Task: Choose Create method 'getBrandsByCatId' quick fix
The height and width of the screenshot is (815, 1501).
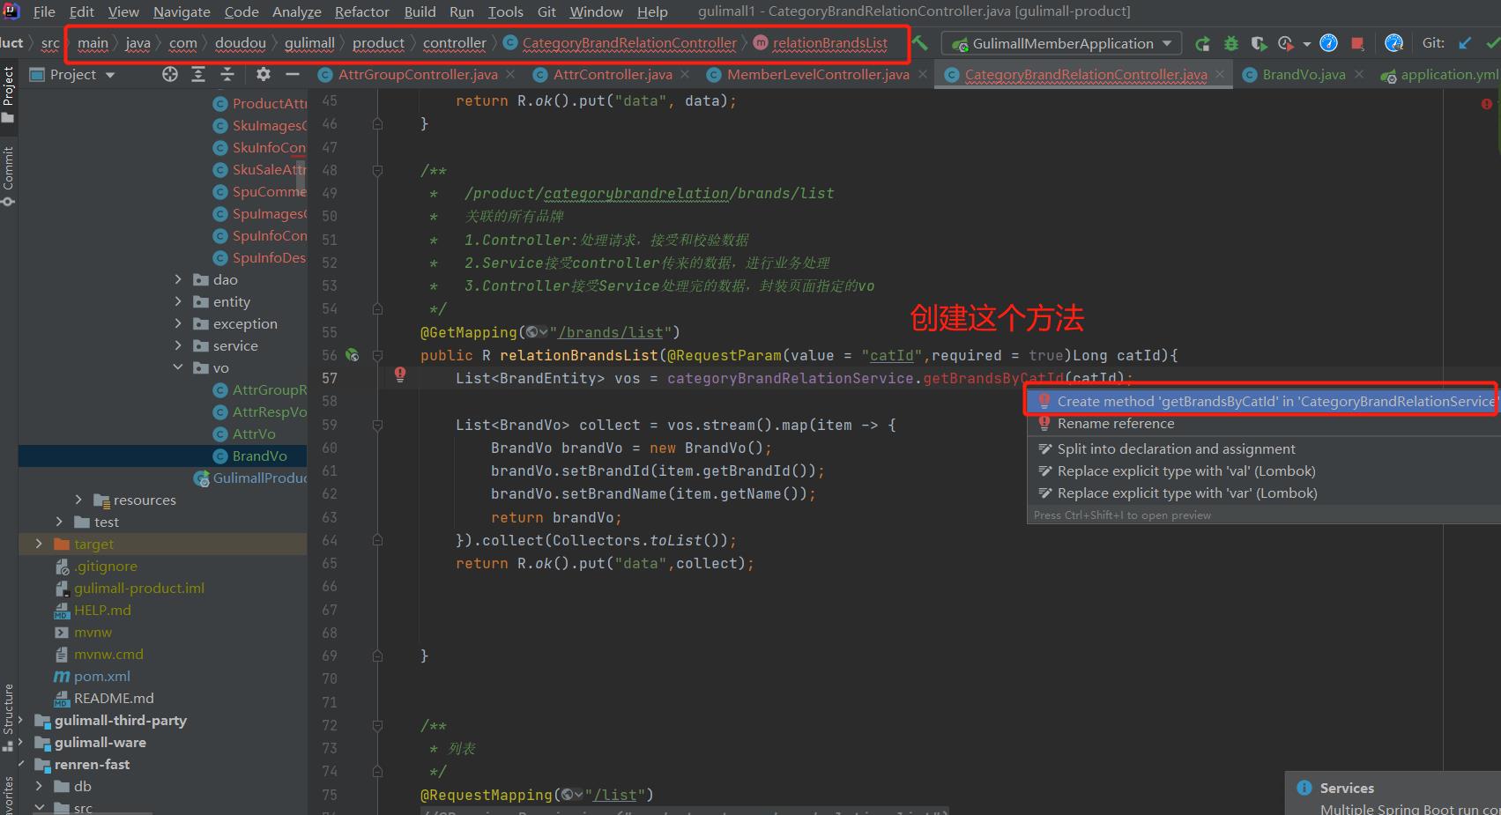Action: click(1264, 401)
